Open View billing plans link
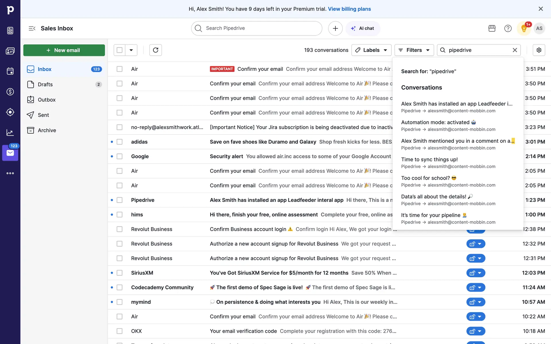Screen dimensions: 551x344 pyautogui.click(x=349, y=9)
